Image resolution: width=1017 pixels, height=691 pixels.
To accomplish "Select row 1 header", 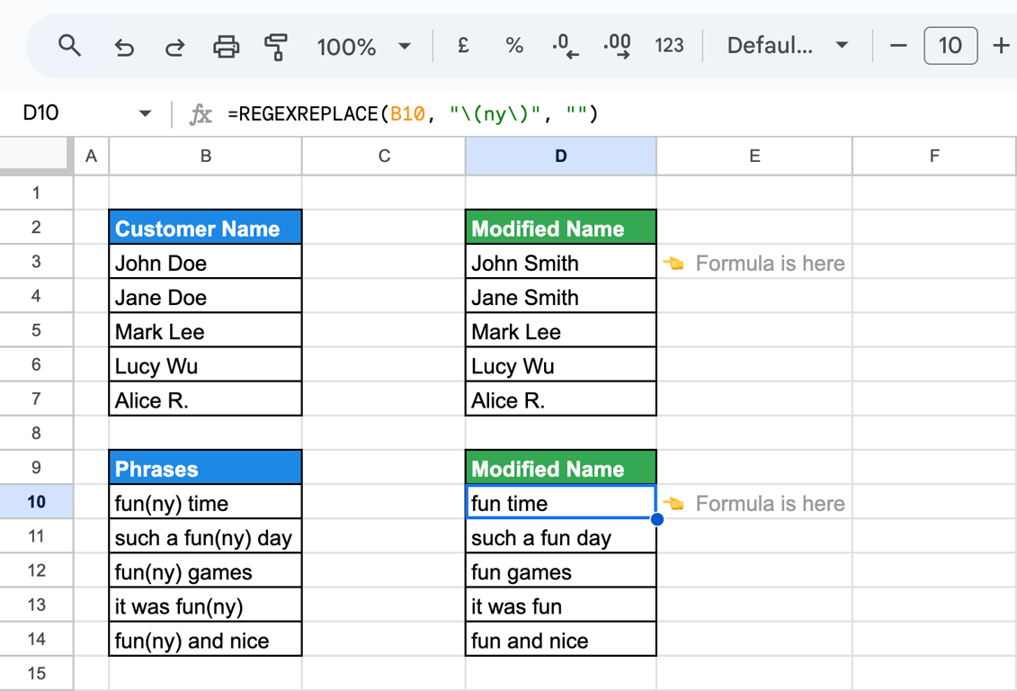I will pyautogui.click(x=36, y=193).
